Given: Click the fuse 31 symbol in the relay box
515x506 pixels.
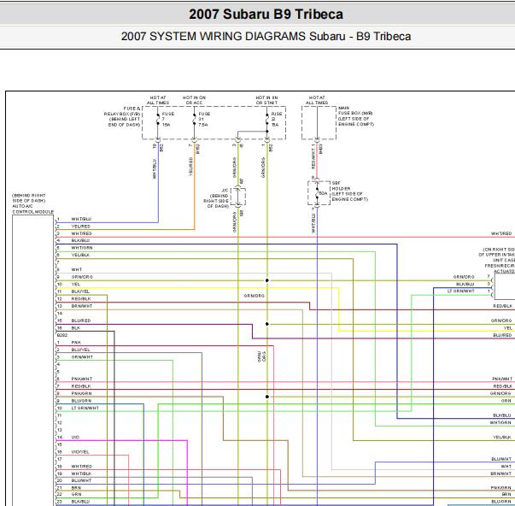Looking at the screenshot, I should (194, 119).
